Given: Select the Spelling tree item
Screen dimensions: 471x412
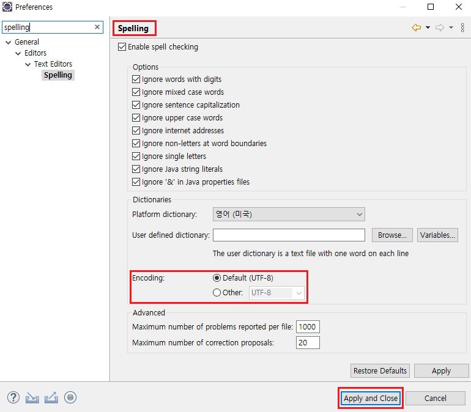Looking at the screenshot, I should click(x=58, y=75).
